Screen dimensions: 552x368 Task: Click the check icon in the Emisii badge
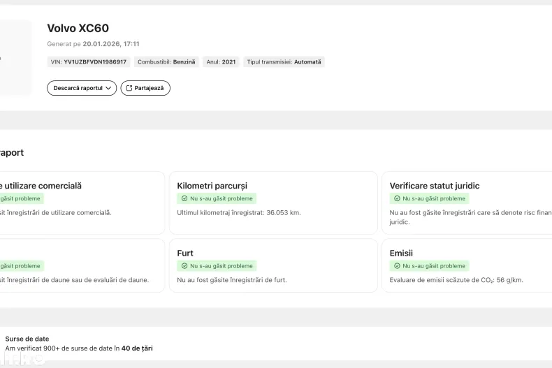point(397,266)
